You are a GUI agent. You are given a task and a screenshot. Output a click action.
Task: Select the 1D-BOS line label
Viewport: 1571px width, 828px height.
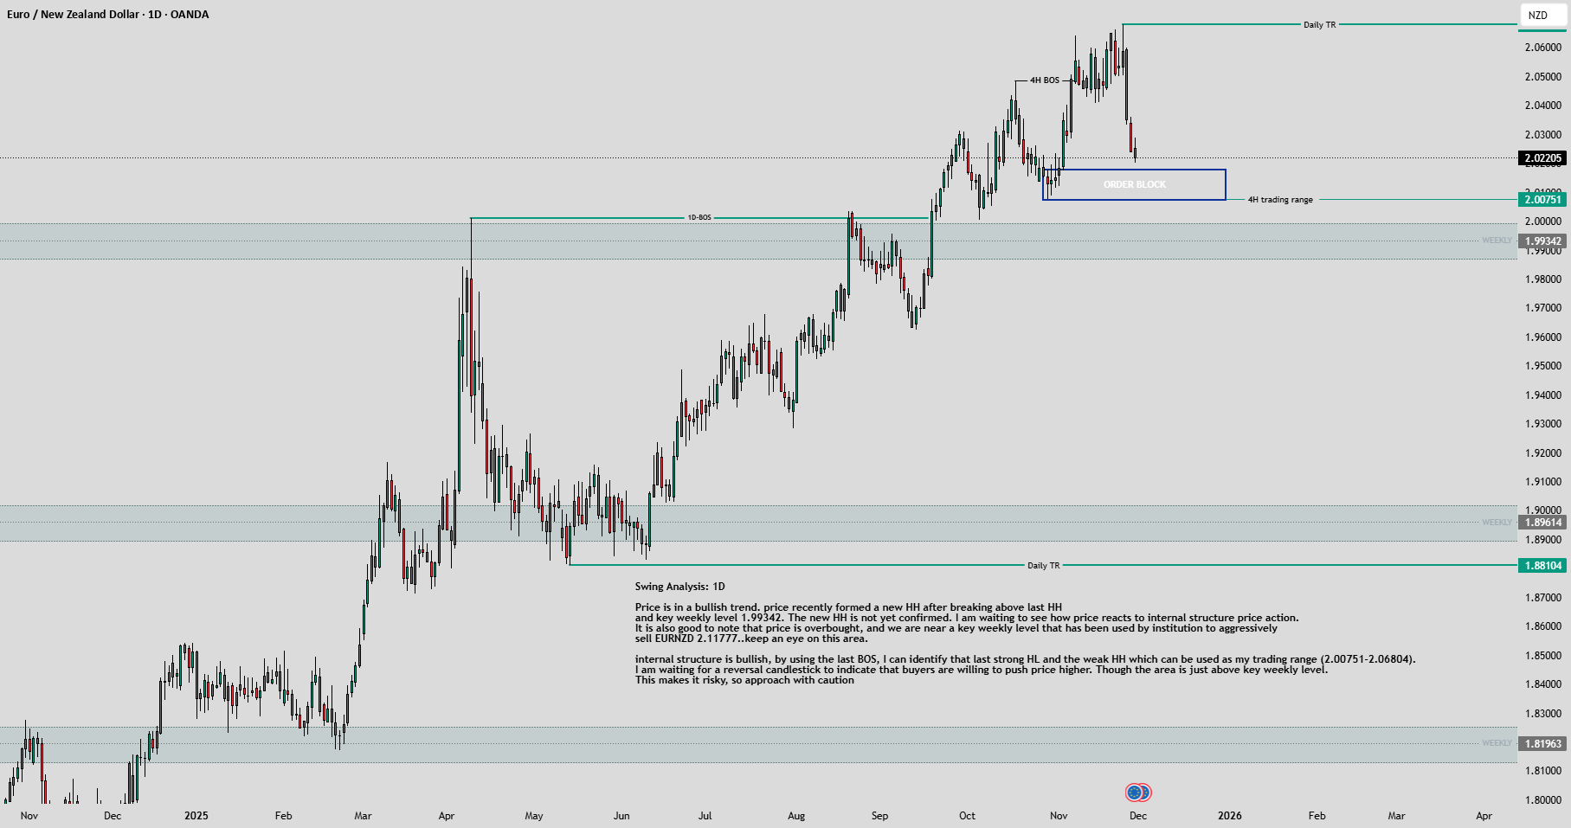(x=699, y=217)
